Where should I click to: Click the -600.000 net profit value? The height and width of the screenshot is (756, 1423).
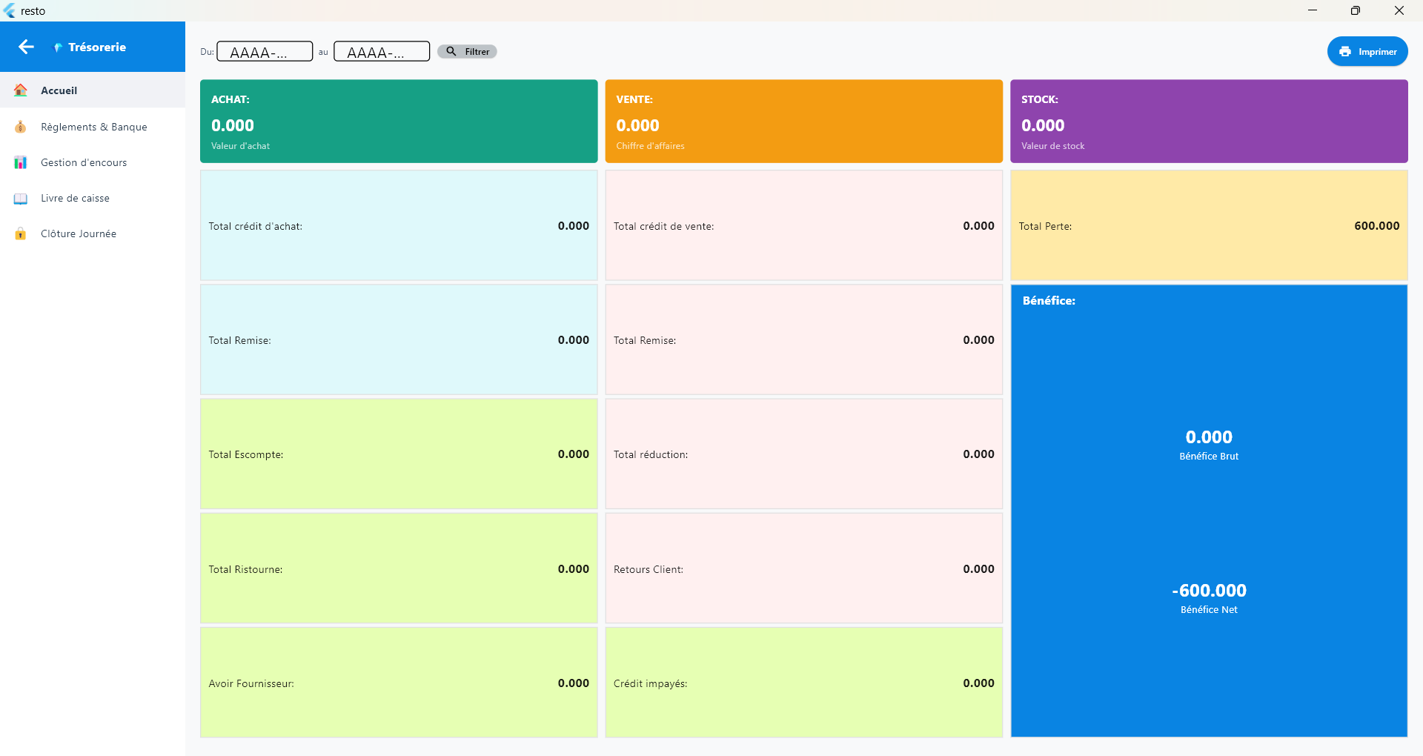1210,591
